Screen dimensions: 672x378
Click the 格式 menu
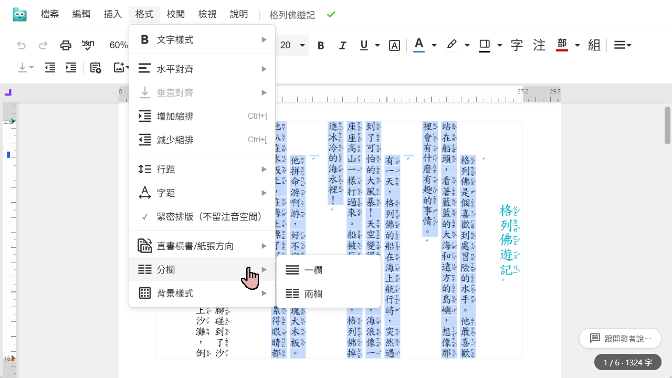click(x=144, y=14)
